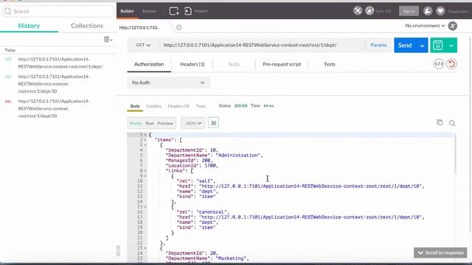Viewport: 472px width, 265px height.
Task: Click Scroll to response button
Action: coord(440,252)
